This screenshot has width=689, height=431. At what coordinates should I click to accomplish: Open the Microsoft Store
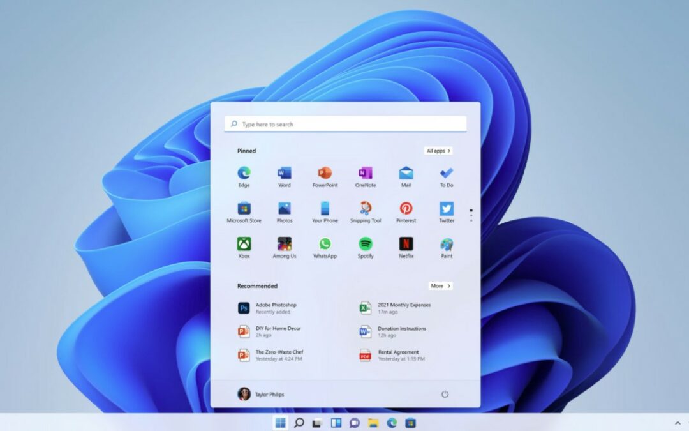244,209
